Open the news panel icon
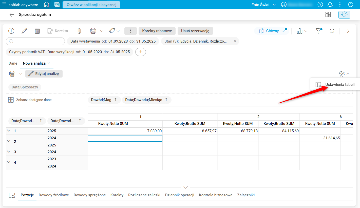The image size is (360, 208). click(57, 5)
